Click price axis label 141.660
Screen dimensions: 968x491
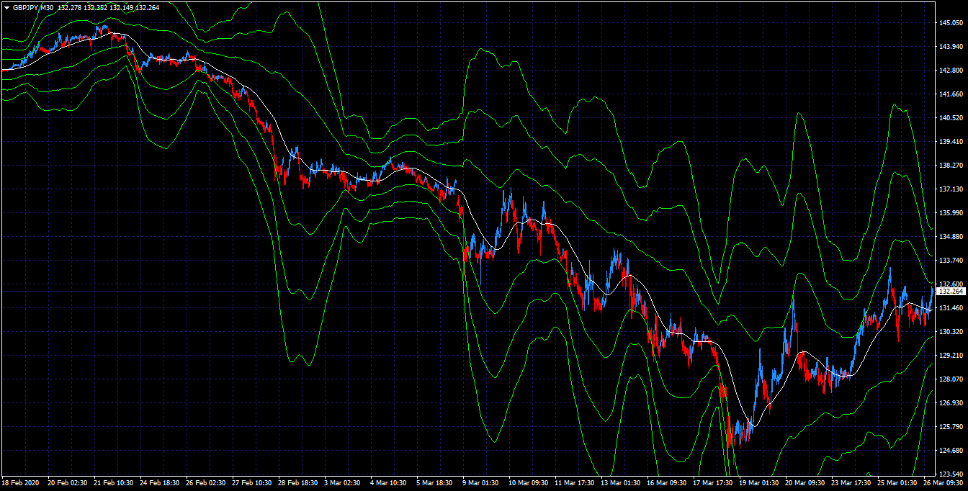[951, 94]
